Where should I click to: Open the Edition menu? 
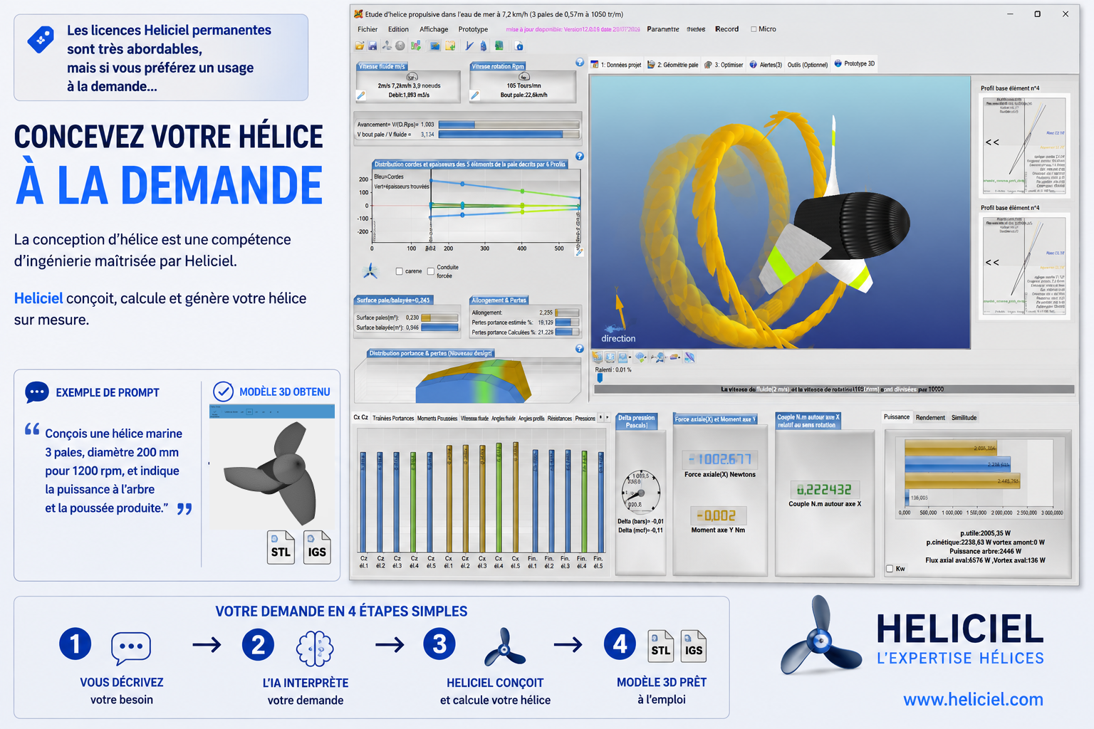pos(398,29)
